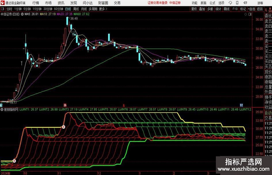The image size is (272, 175).
Task: Click the 18.77 low price label
Action: point(13,103)
